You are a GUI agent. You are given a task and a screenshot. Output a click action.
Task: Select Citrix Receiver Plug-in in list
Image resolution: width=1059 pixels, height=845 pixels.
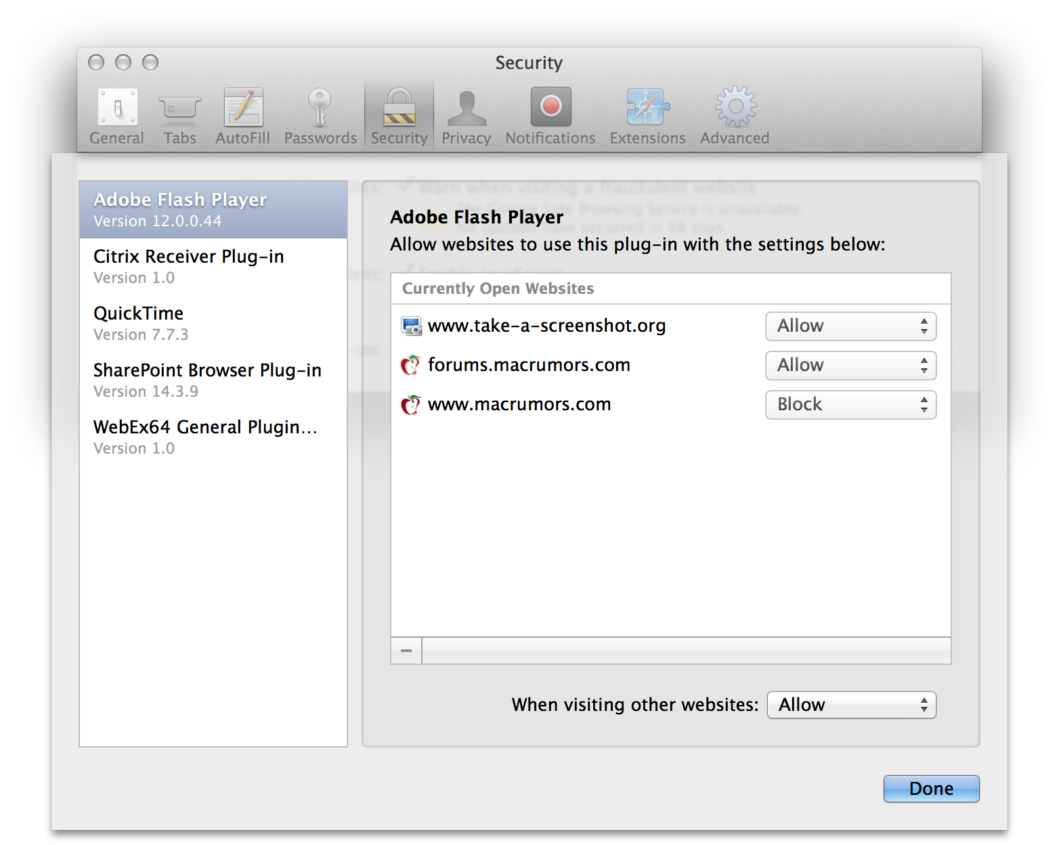click(x=213, y=267)
